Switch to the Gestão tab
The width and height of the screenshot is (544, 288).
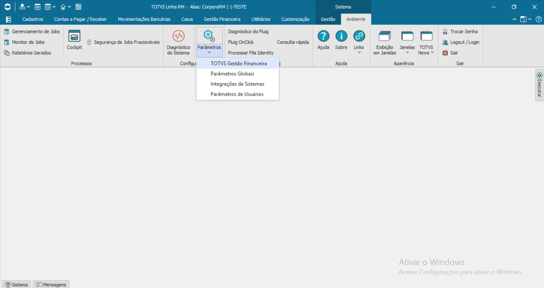(328, 19)
